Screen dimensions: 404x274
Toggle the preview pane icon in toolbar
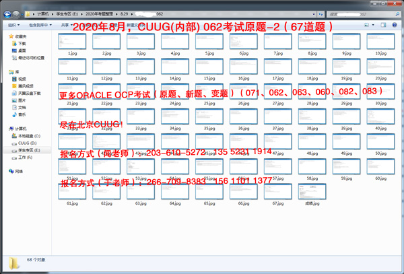(383, 25)
